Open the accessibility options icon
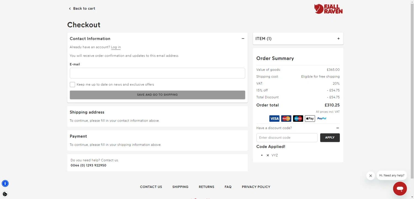Image resolution: width=414 pixels, height=199 pixels. [5, 183]
